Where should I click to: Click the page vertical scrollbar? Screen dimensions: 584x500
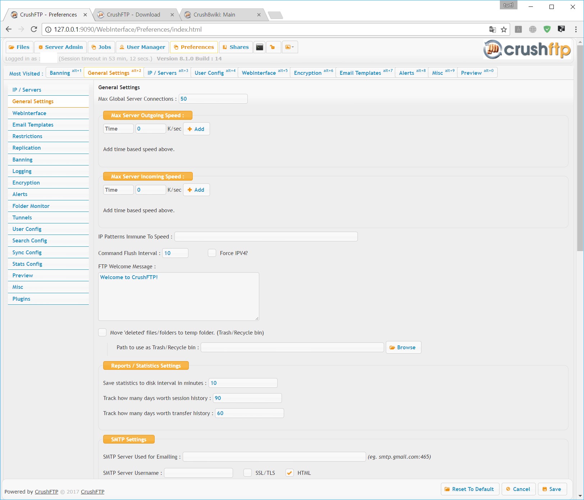point(580,148)
